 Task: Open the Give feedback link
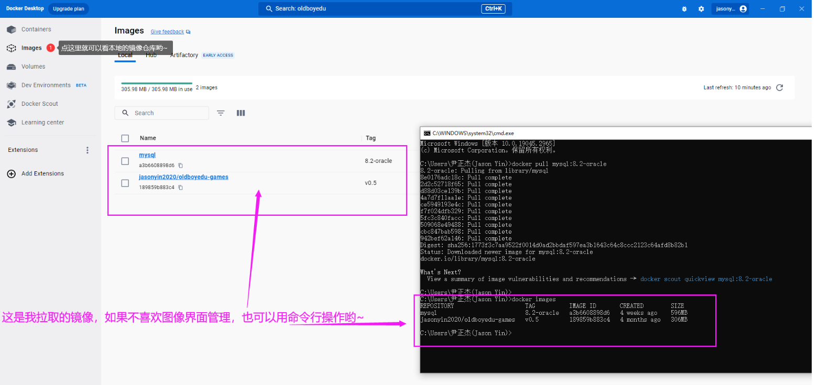tap(167, 32)
